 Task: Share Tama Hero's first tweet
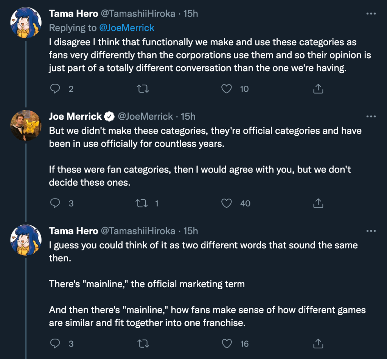tap(318, 89)
